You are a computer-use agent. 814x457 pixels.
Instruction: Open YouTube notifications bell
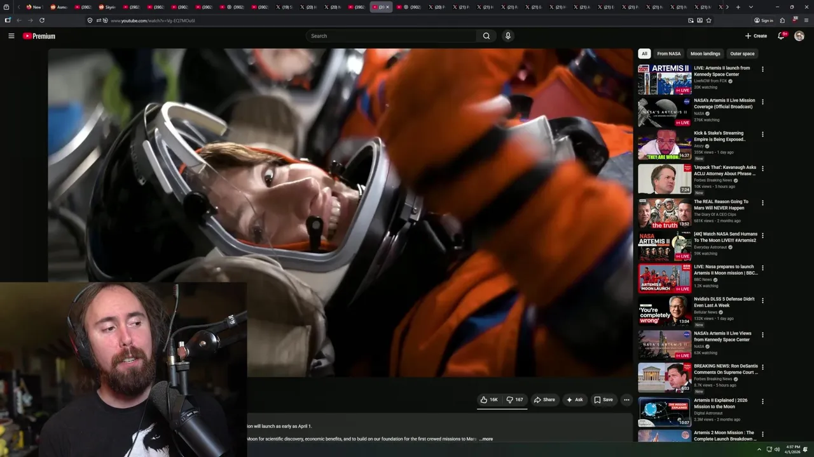[x=782, y=36]
